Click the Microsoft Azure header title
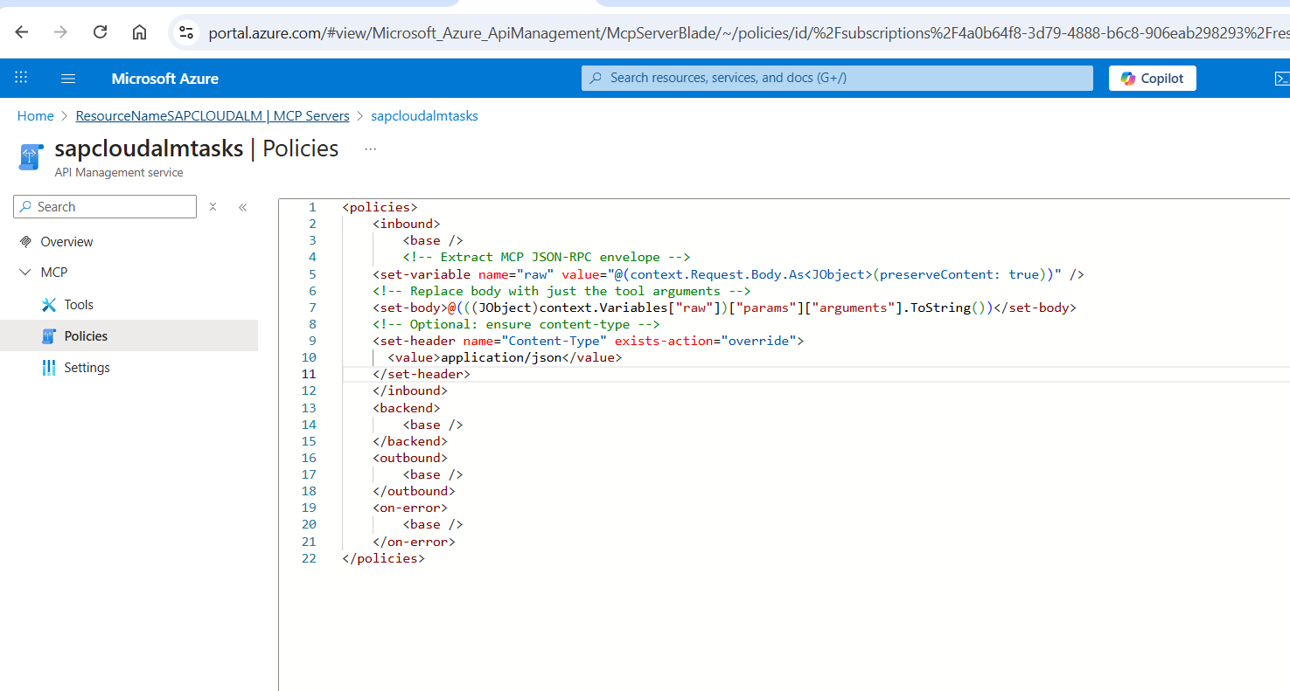 coord(165,79)
